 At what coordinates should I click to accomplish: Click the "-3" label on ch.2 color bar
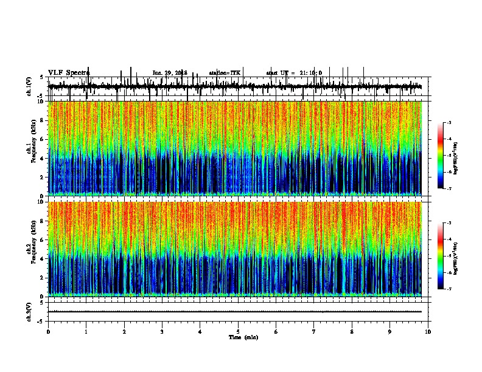449,223
